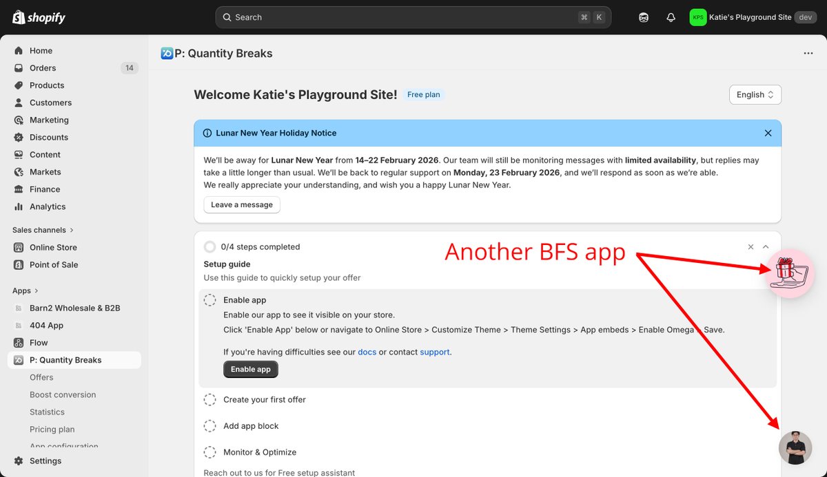Expand Create your first offer step
The height and width of the screenshot is (477, 827).
click(265, 400)
